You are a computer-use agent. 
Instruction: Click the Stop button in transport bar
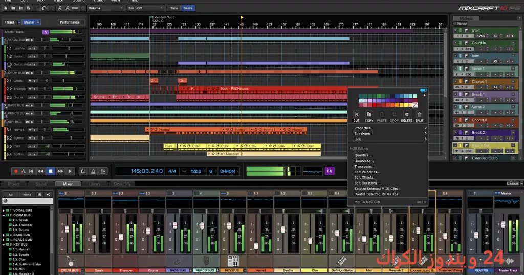[51, 171]
